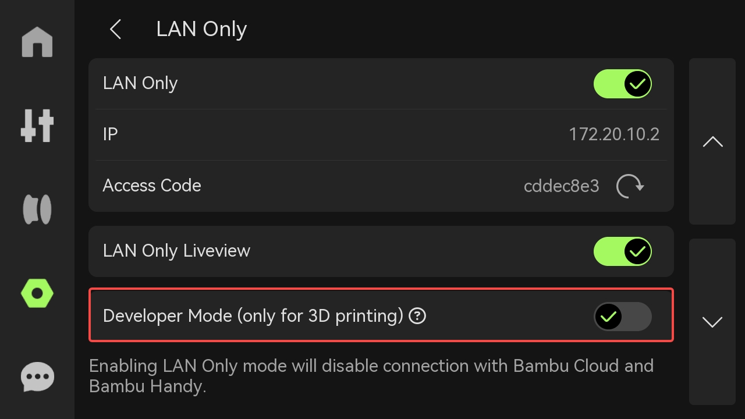745x419 pixels.
Task: Click the green hexagon maintenance icon
Action: tap(37, 293)
